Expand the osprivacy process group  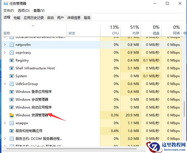pos(5,52)
